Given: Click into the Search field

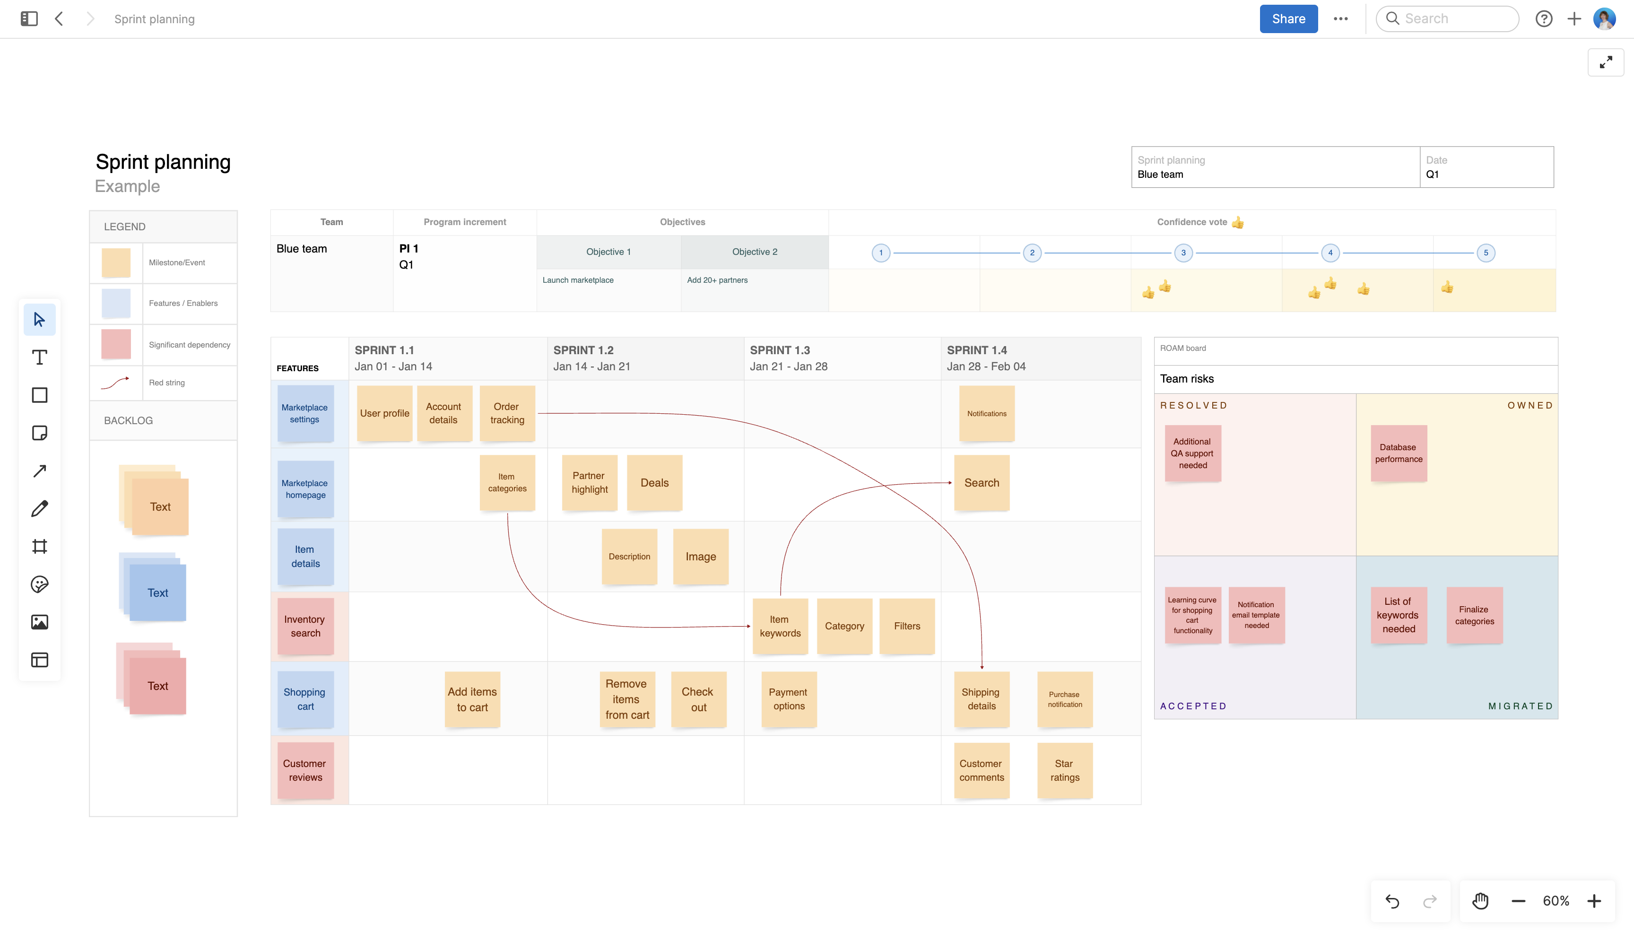Looking at the screenshot, I should click(x=1447, y=19).
